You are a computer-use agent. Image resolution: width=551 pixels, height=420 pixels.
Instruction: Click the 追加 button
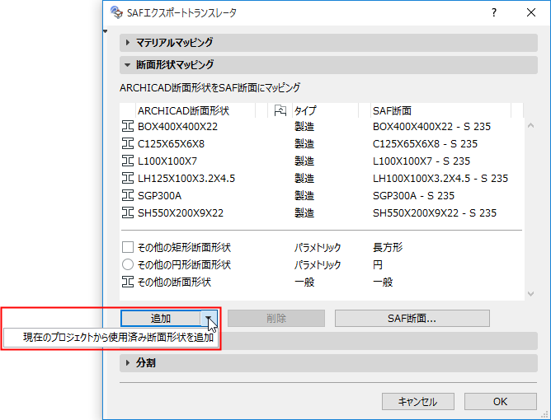pos(161,318)
